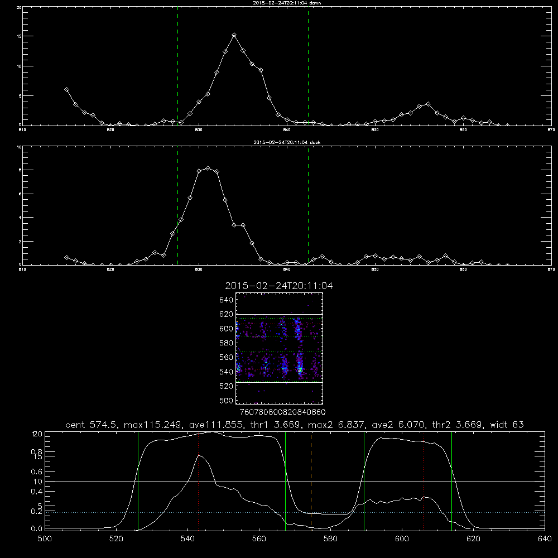This screenshot has height=558, width=558.
Task: Click the y-axis label 580 beside the spectral image
Action: [x=227, y=343]
